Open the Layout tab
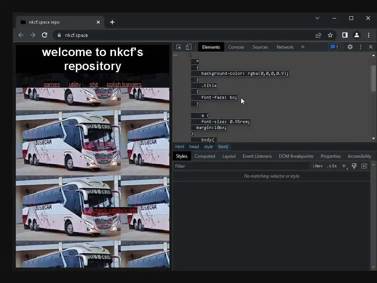The width and height of the screenshot is (377, 283). [x=229, y=156]
